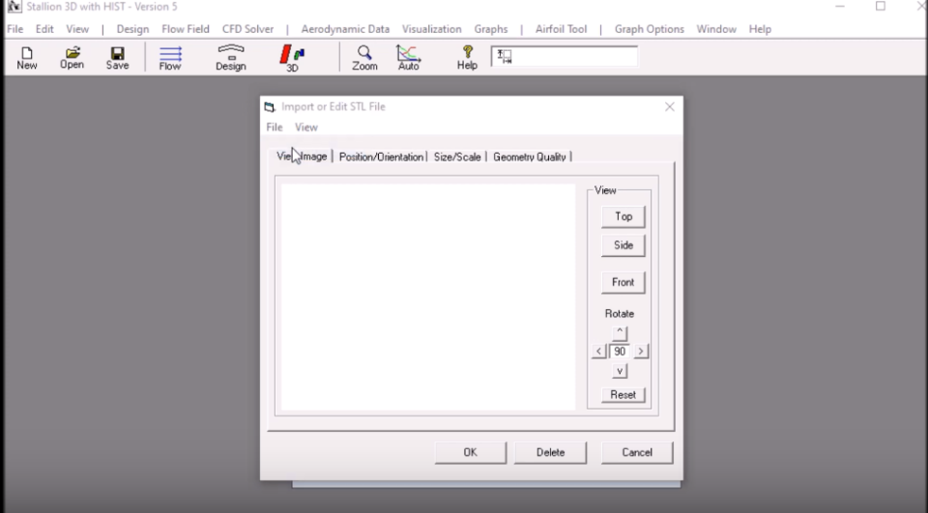The width and height of the screenshot is (928, 513).
Task: Open a file with the Open toolbar icon
Action: (x=72, y=58)
